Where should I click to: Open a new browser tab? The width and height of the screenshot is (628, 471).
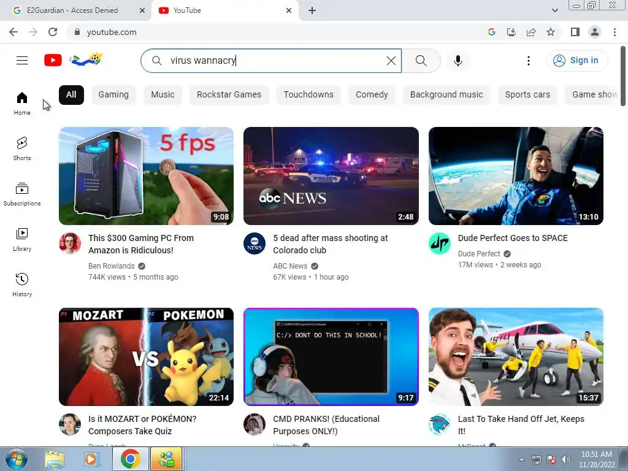tap(312, 10)
